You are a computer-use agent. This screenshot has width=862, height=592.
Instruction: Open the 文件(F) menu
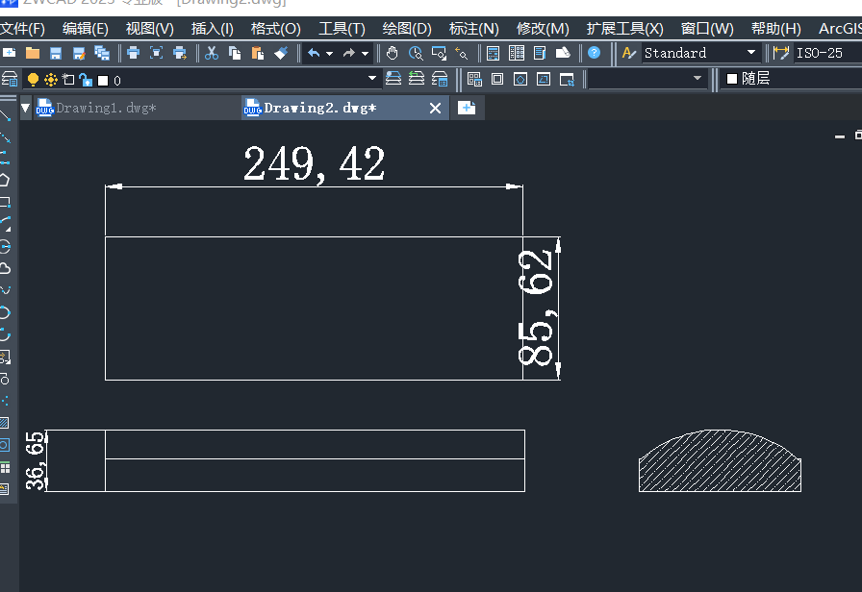click(22, 29)
